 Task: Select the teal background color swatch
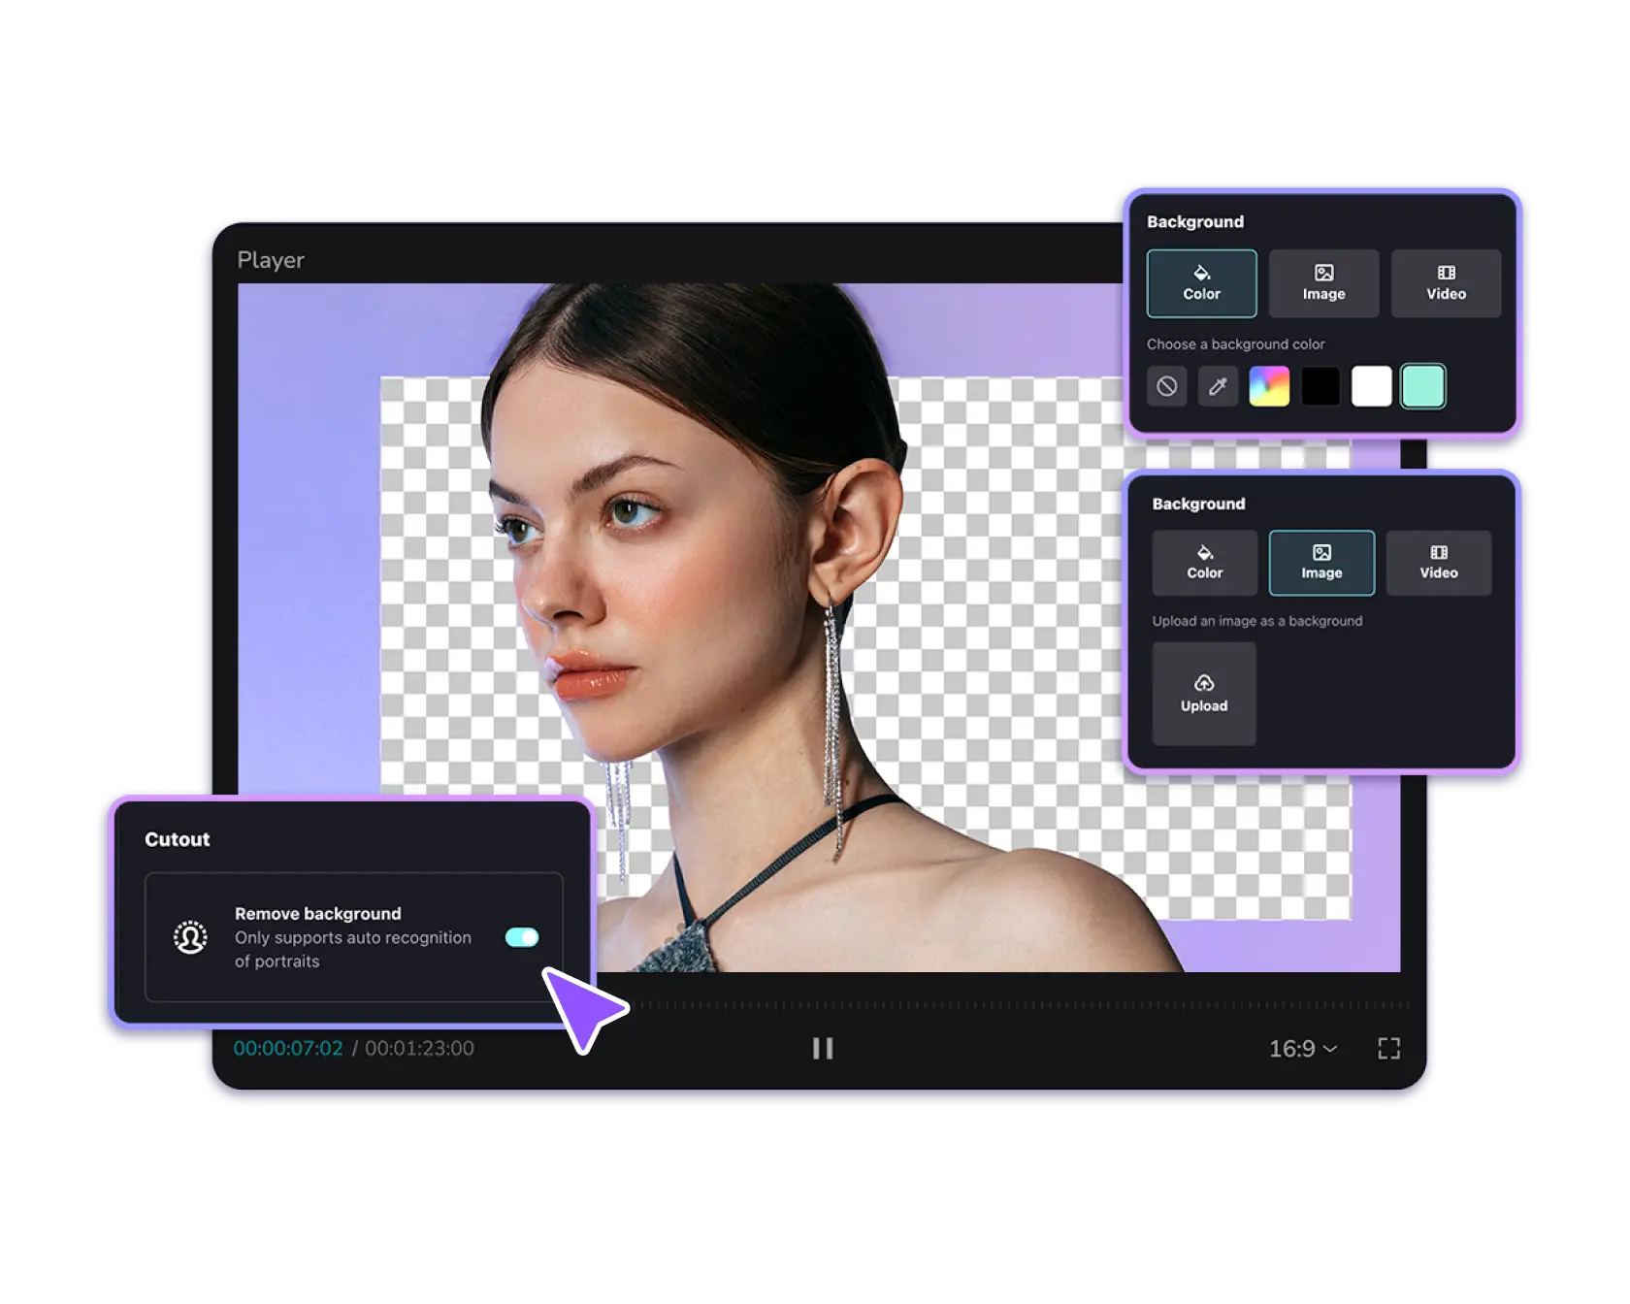tap(1422, 386)
